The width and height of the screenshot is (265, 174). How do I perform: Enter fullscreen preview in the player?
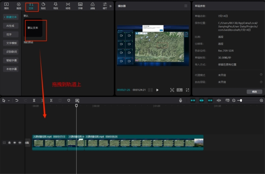(187, 90)
